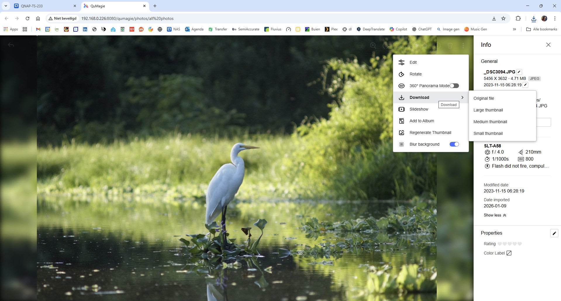
Task: Disable the Blur background switch
Action: tap(454, 144)
